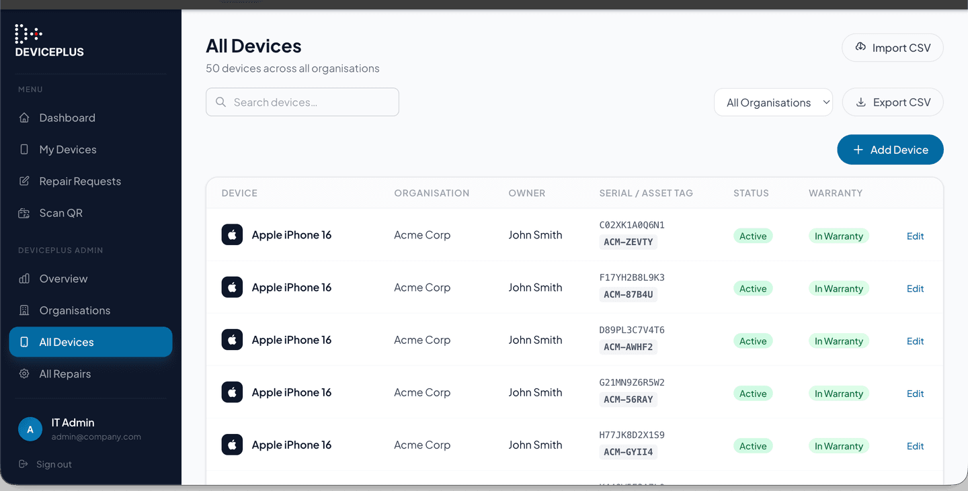The image size is (968, 491).
Task: Select All Devices in sidebar
Action: 91,342
